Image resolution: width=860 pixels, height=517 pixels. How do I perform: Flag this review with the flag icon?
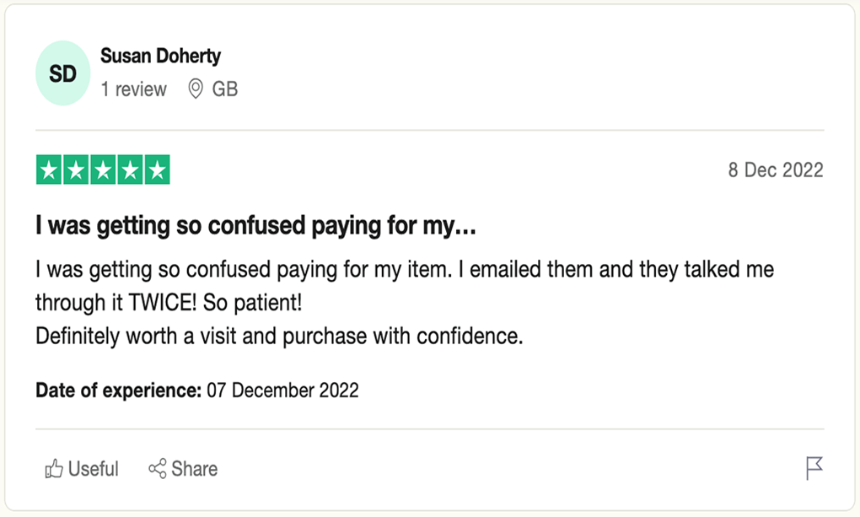tap(814, 468)
